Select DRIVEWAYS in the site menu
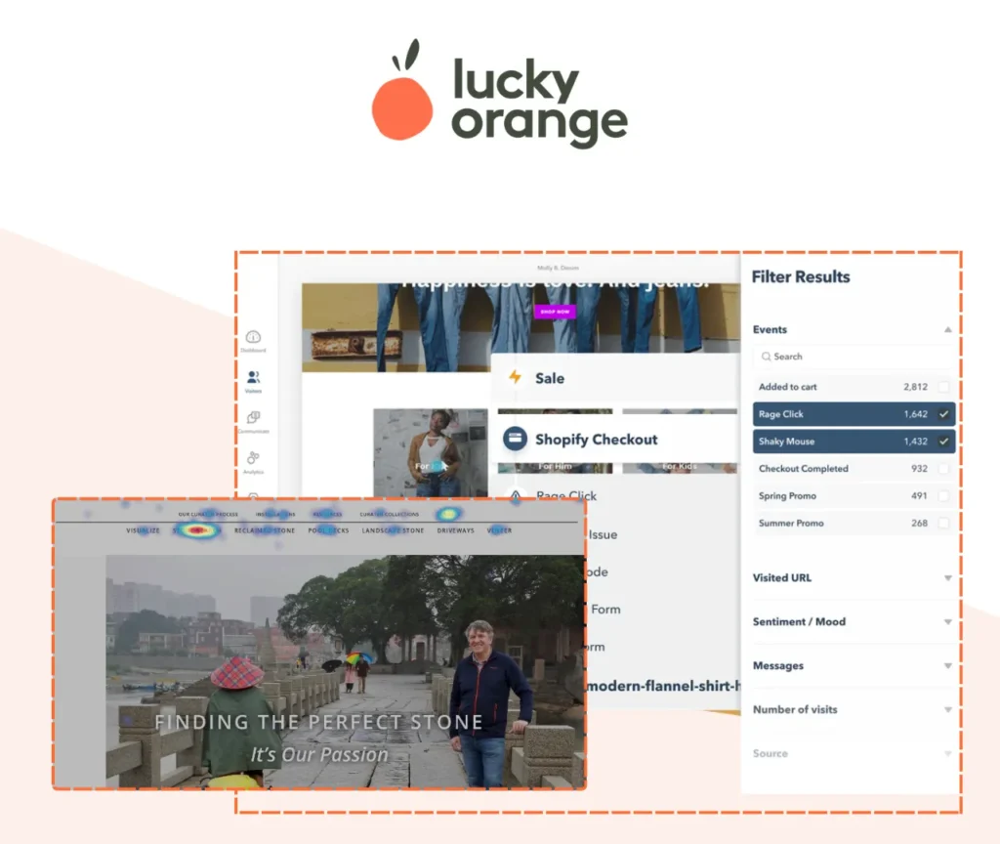The image size is (1000, 844). click(455, 530)
